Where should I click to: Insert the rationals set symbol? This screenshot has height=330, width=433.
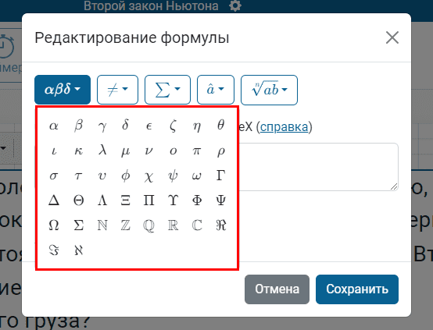click(149, 225)
